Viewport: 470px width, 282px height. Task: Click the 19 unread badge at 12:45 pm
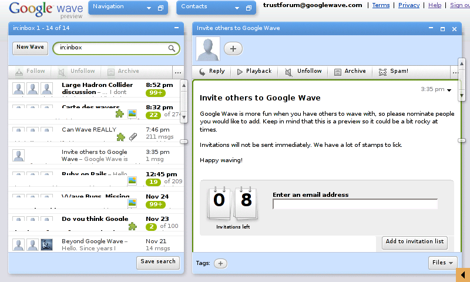coord(153,182)
